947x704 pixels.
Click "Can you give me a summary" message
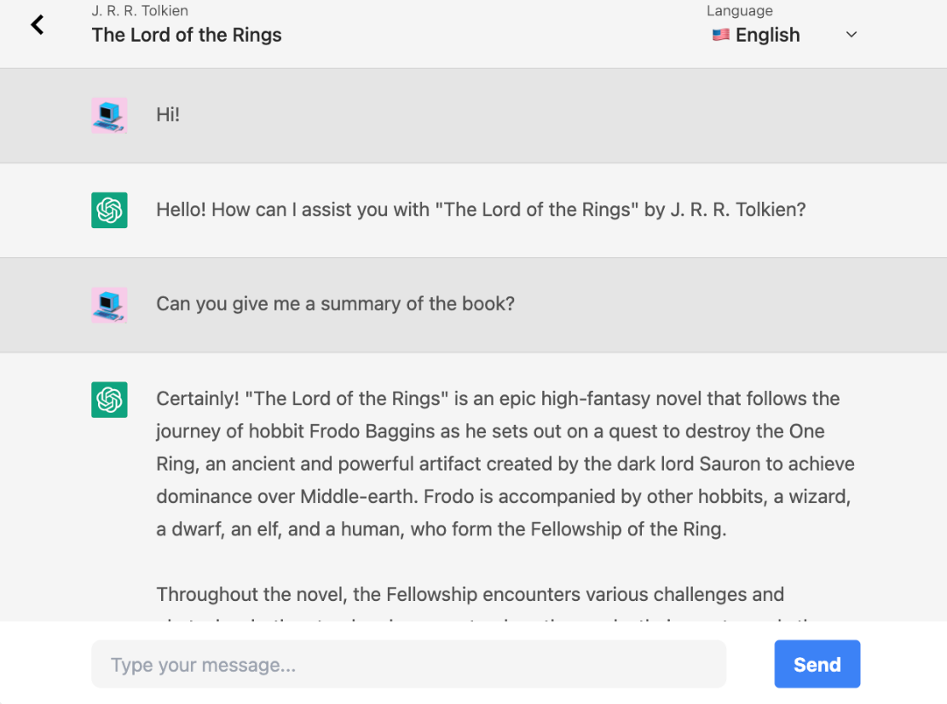click(x=335, y=304)
